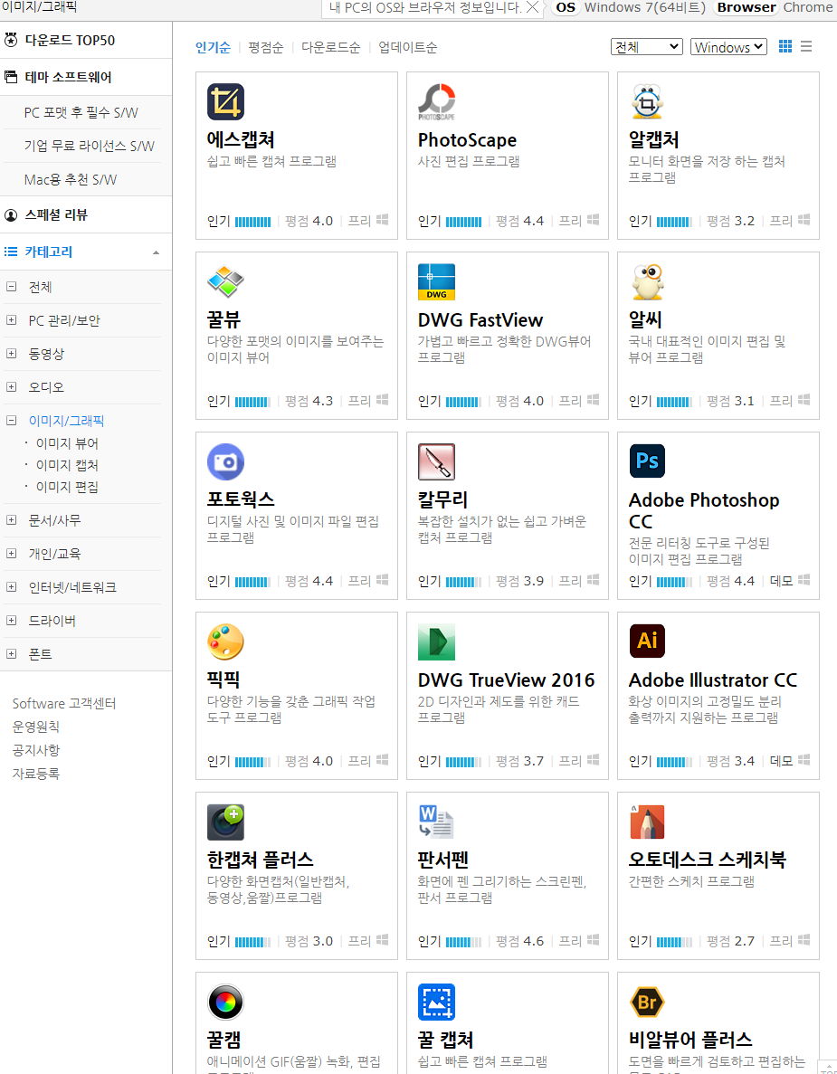Click the 에스캡쳐 popularity bar
Screen dimensions: 837x1074
pyautogui.click(x=252, y=222)
